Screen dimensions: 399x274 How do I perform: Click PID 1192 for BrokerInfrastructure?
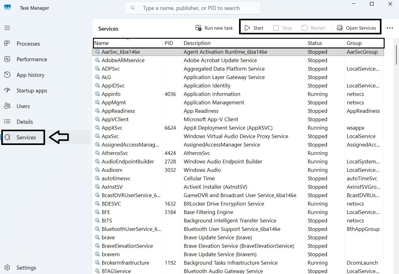coord(170,263)
